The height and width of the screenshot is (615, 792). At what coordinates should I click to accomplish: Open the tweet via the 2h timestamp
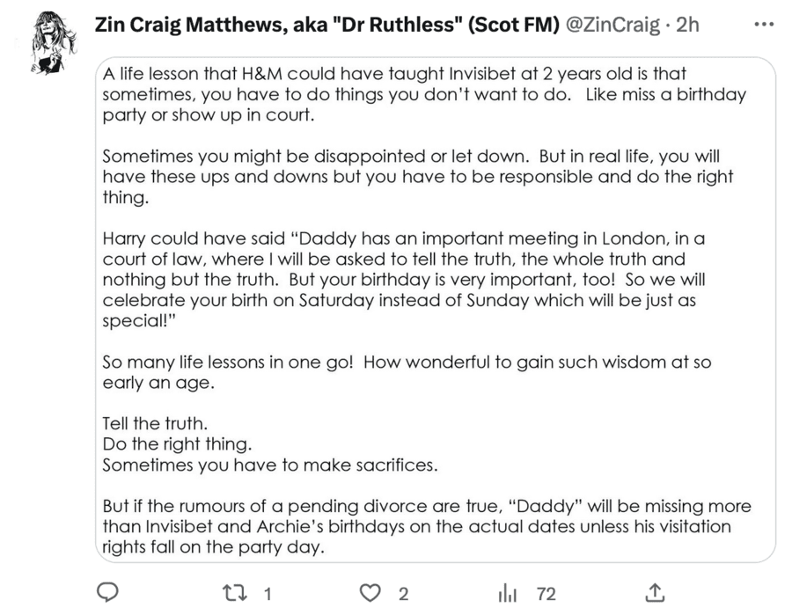click(x=689, y=26)
